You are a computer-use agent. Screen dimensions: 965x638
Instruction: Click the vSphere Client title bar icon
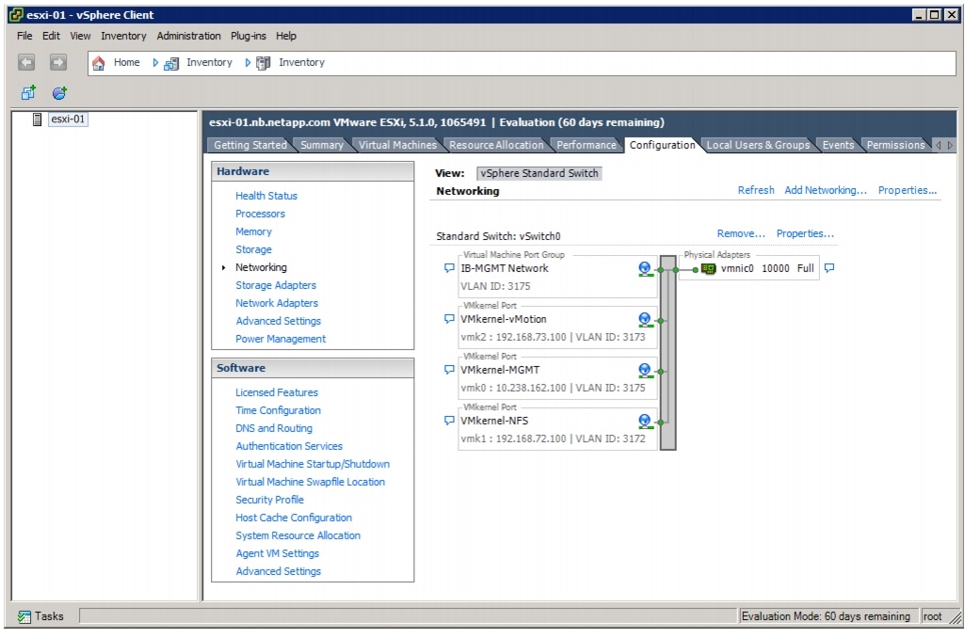pos(16,15)
